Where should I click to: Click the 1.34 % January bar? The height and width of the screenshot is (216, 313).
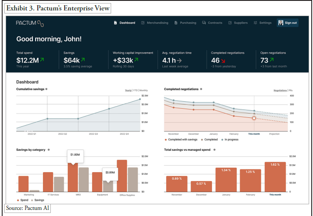tap(226, 180)
